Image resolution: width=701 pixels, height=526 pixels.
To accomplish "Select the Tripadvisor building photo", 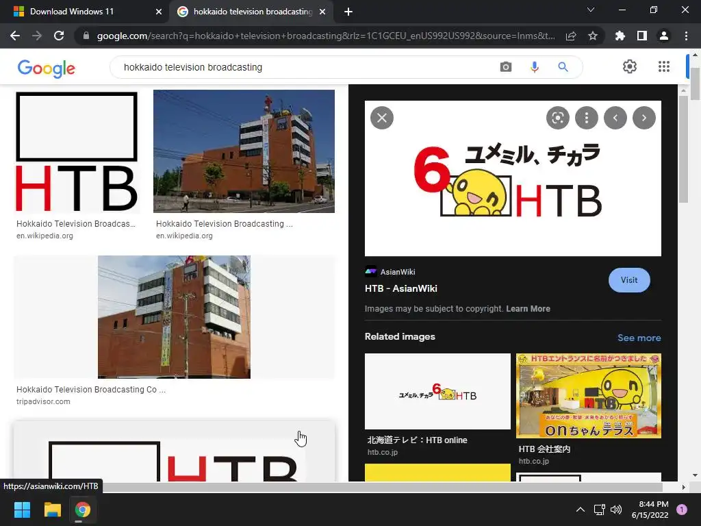I will pos(174,317).
